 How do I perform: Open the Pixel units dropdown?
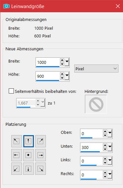tap(96, 69)
